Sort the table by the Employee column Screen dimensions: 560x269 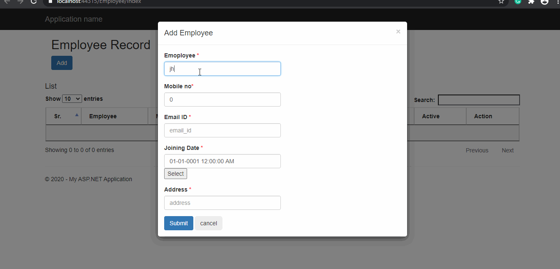[x=102, y=116]
